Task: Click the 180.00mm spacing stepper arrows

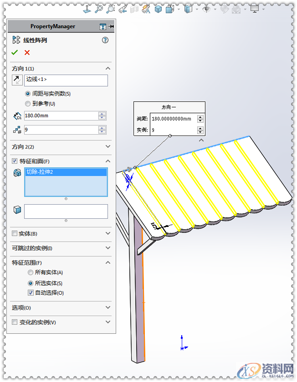Action: click(x=102, y=116)
